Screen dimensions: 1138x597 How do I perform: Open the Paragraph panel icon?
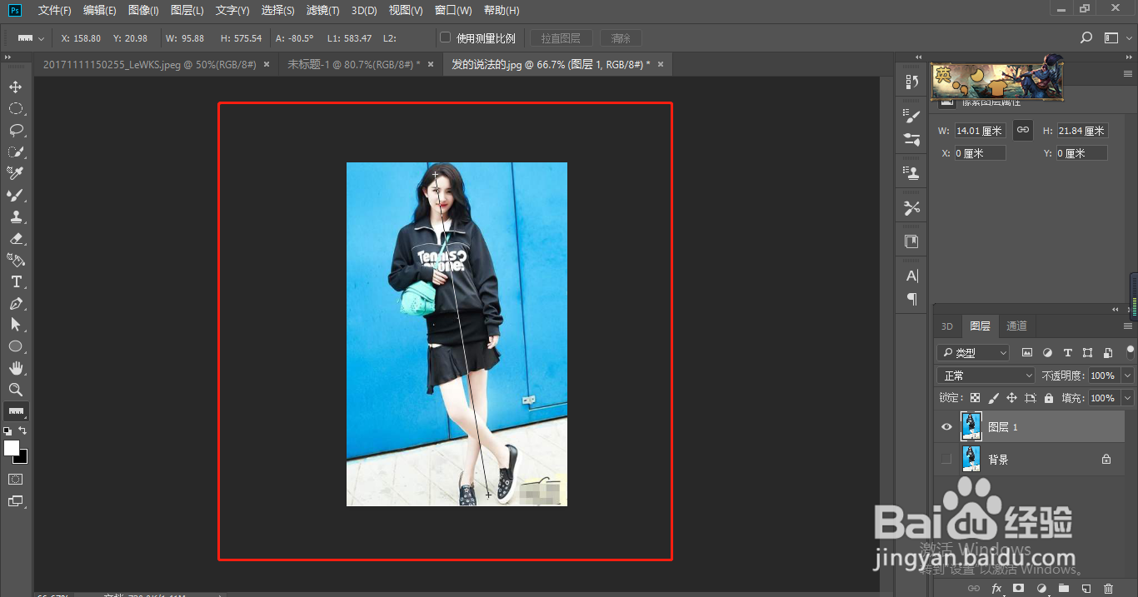point(911,298)
